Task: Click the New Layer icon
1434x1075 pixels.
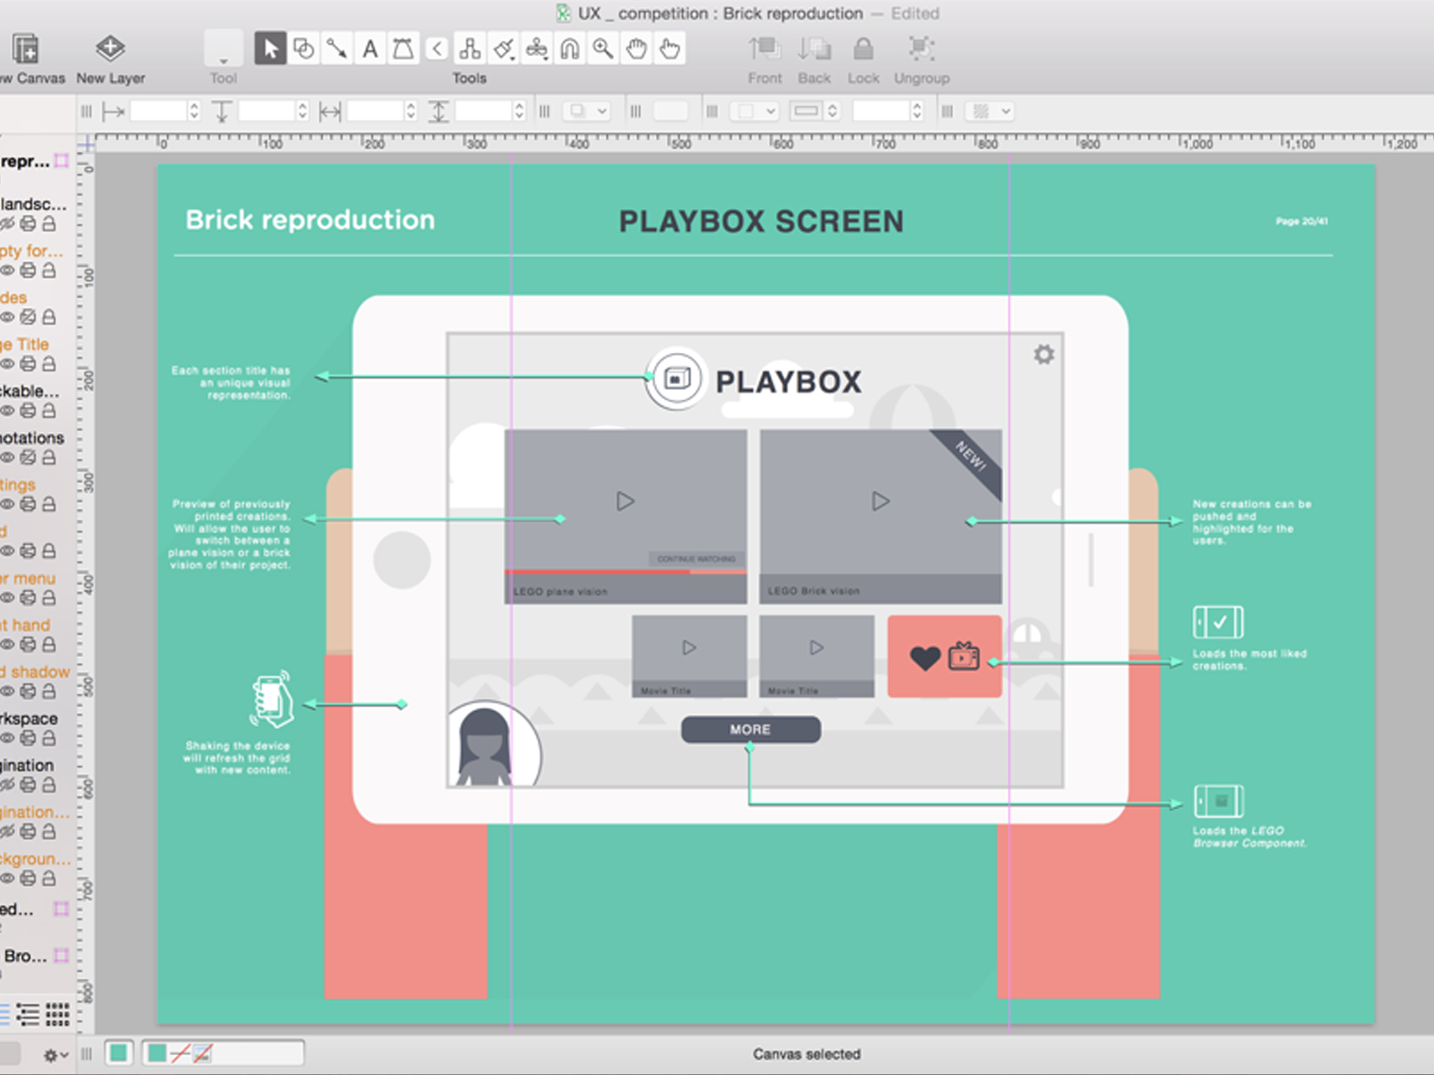Action: 110,49
